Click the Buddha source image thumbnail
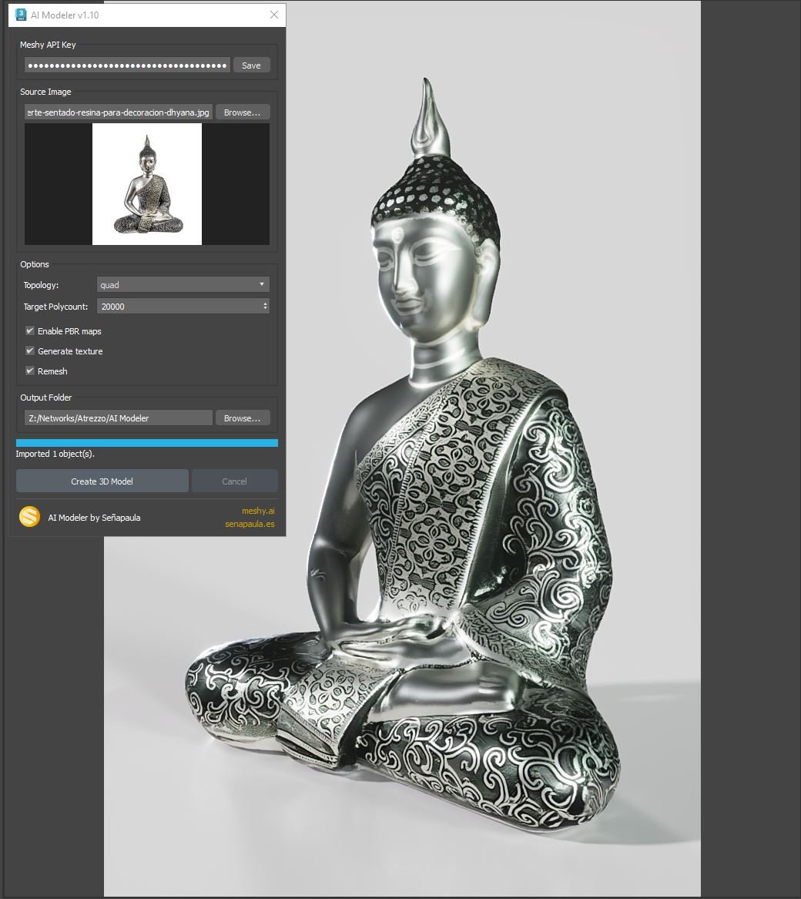This screenshot has height=899, width=801. (147, 184)
